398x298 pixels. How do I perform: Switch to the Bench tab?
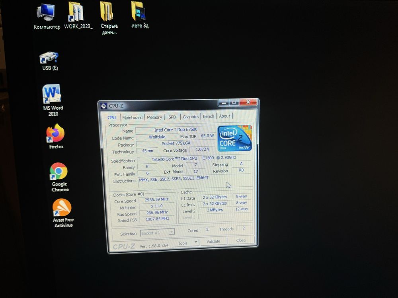click(x=209, y=116)
